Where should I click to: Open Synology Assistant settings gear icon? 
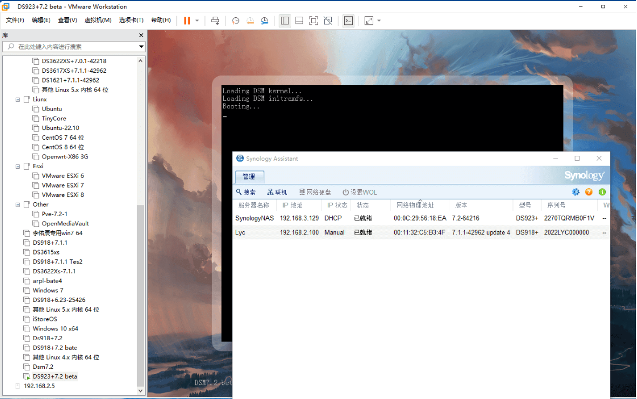click(x=576, y=192)
